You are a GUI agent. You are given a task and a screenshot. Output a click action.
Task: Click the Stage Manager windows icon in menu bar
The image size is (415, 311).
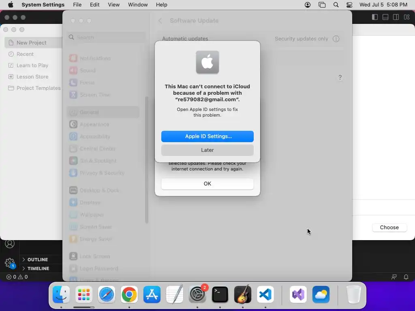(x=322, y=5)
